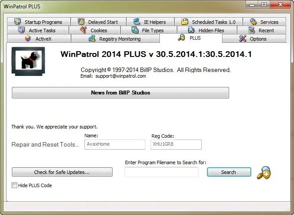Open the Startup Programs tab
The width and height of the screenshot is (294, 215).
pyautogui.click(x=39, y=22)
